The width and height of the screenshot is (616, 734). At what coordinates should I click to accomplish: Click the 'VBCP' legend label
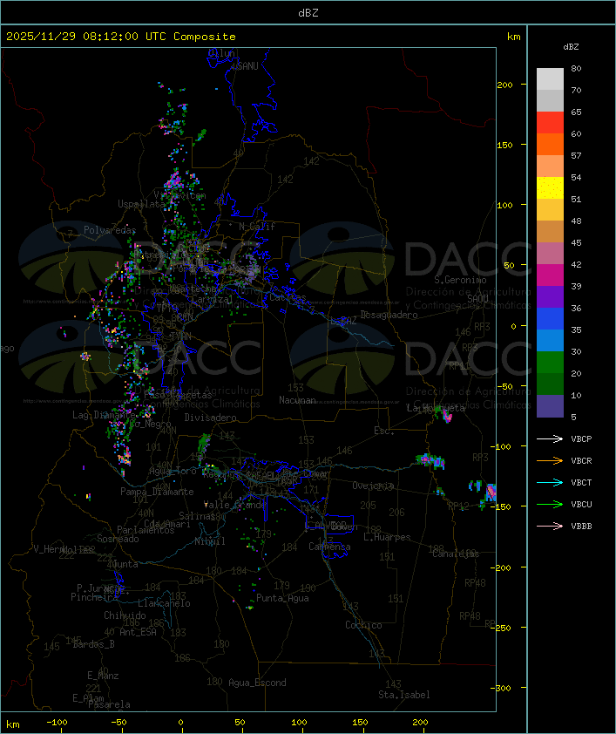coord(581,438)
